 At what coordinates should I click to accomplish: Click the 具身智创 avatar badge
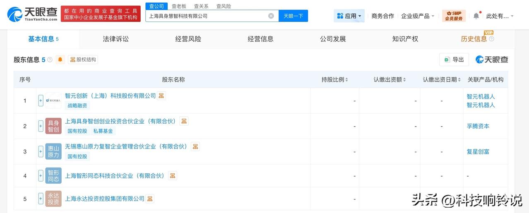53,126
